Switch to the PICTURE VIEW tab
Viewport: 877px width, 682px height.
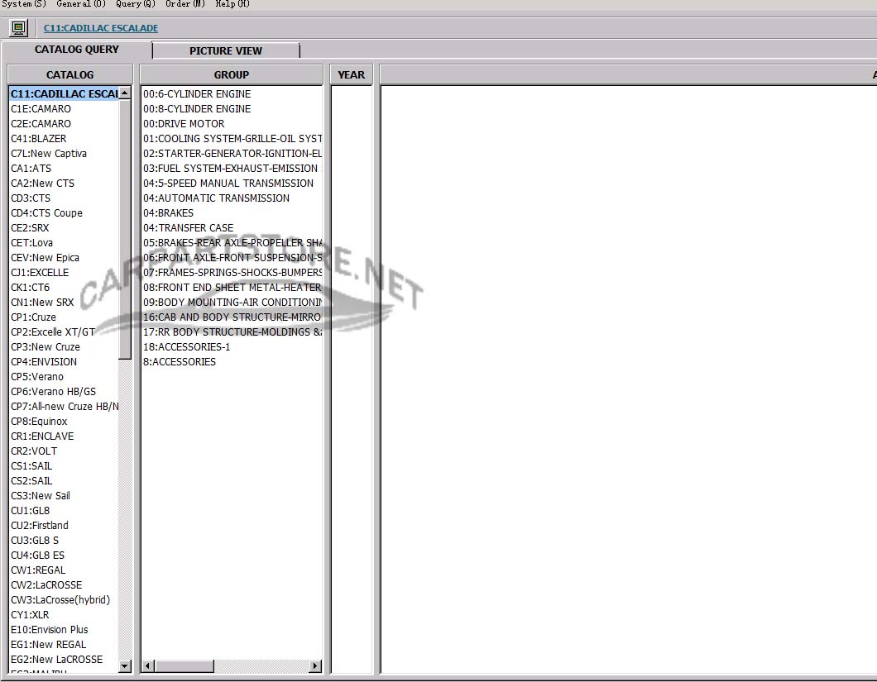click(x=225, y=50)
